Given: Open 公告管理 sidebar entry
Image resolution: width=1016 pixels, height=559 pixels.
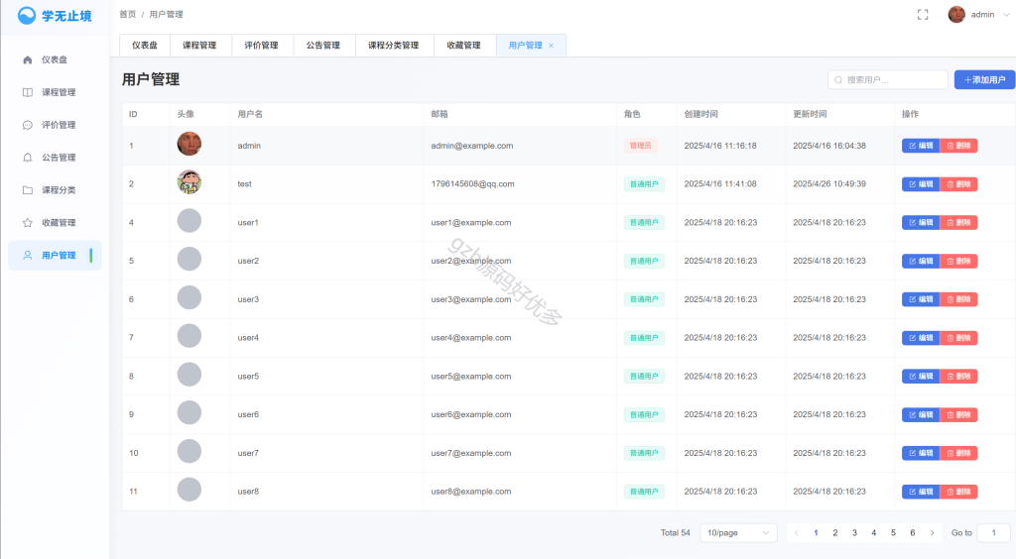Looking at the screenshot, I should coord(56,158).
